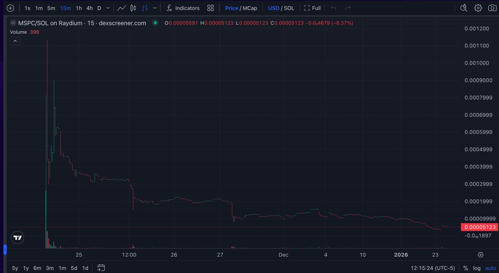Switch to the 1h timeframe
The height and width of the screenshot is (273, 499).
(78, 8)
